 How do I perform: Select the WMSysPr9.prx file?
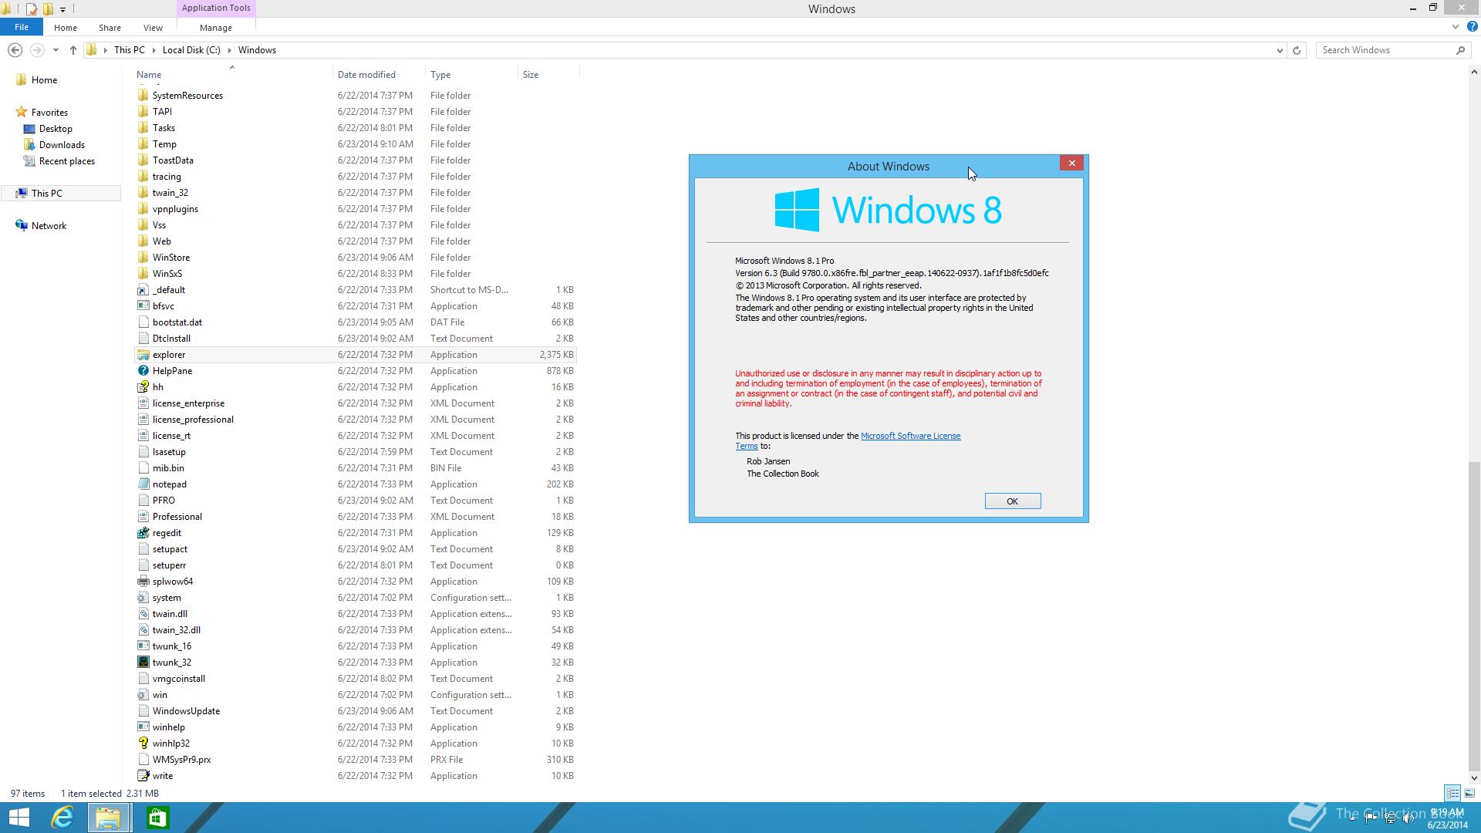(355, 760)
